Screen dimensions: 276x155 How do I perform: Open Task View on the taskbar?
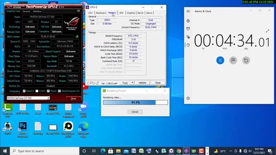point(94,151)
